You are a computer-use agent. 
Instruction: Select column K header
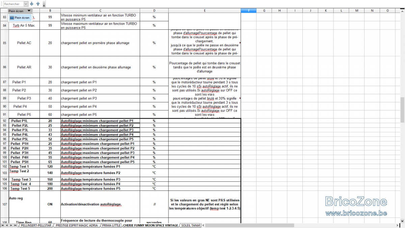click(326, 11)
